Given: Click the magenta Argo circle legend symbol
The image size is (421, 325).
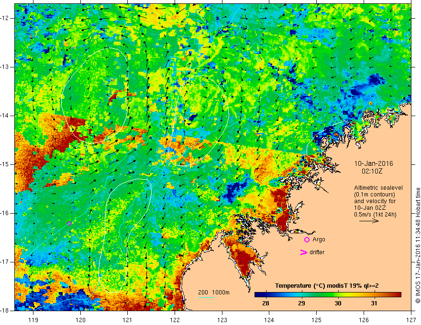Looking at the screenshot, I should [307, 240].
